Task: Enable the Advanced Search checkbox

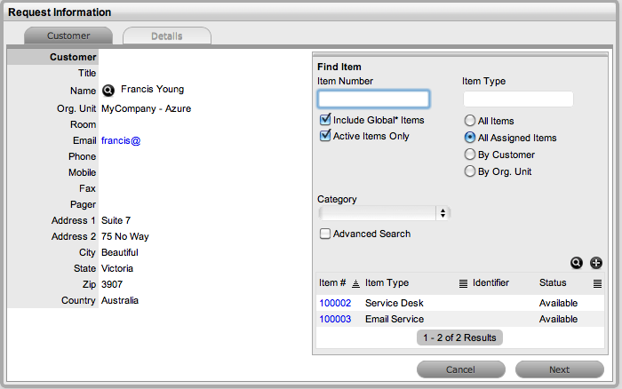Action: pos(325,234)
